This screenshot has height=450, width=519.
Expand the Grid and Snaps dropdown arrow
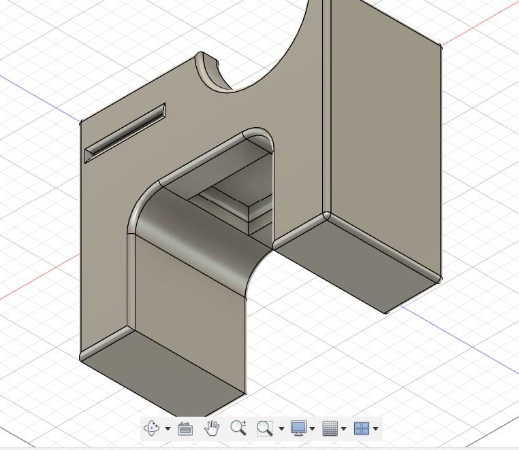pyautogui.click(x=343, y=429)
